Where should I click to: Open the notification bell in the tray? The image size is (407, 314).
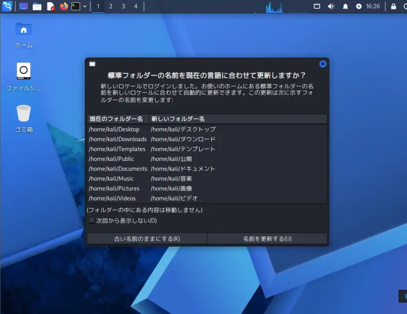pyautogui.click(x=345, y=6)
